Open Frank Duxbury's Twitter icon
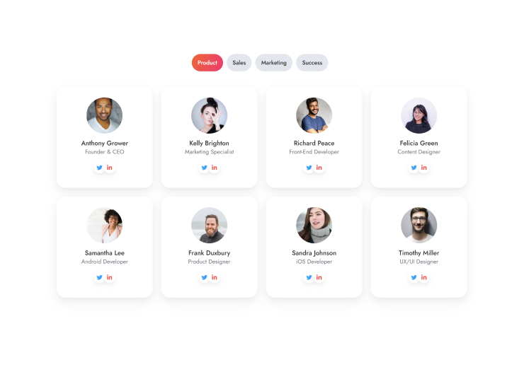524x367 pixels. [x=204, y=277]
